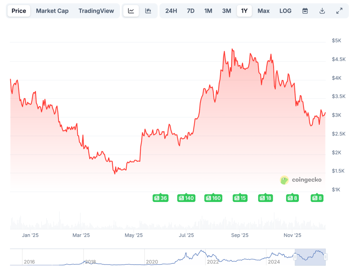The width and height of the screenshot is (352, 274).
Task: Open news marker showing 160 articles
Action: click(x=213, y=198)
